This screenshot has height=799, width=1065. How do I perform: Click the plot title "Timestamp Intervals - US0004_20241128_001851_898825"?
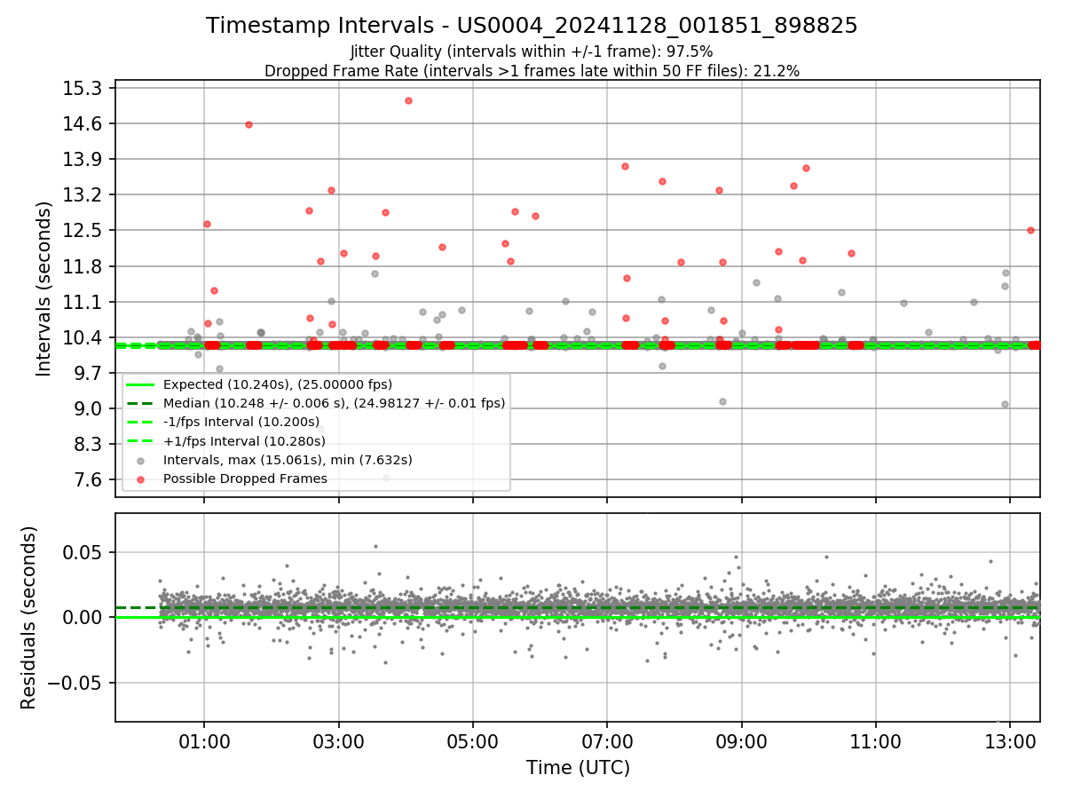tap(532, 26)
